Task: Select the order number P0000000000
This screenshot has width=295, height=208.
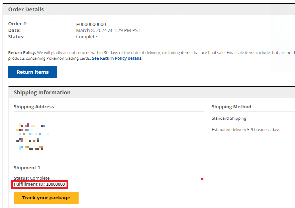Action: tap(91, 24)
